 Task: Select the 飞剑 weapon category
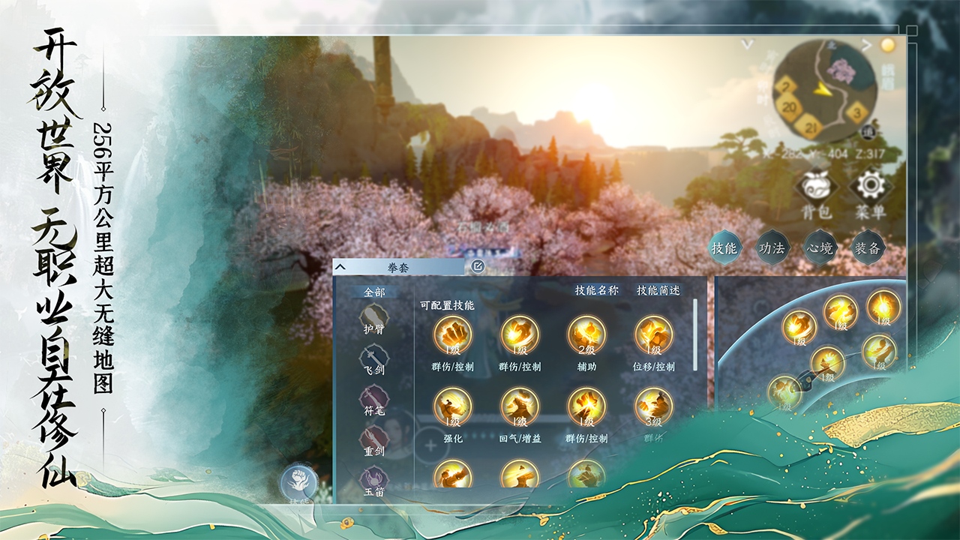coord(373,361)
